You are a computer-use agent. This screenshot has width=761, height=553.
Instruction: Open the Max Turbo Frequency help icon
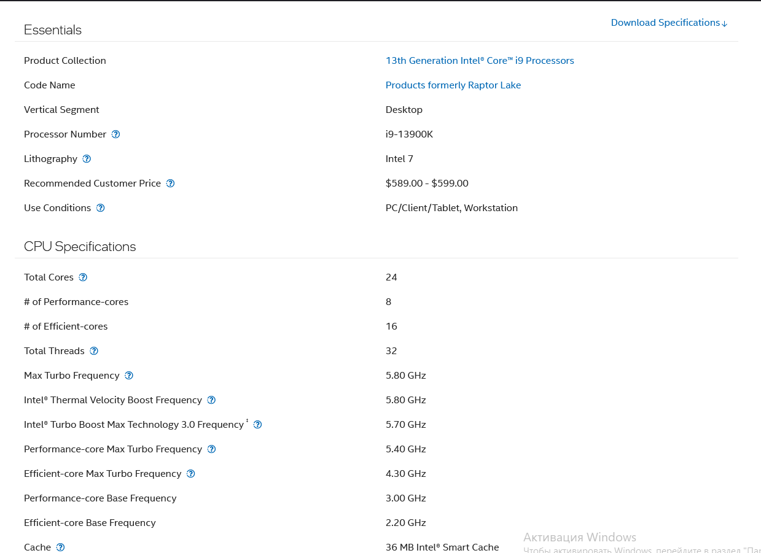coord(129,376)
